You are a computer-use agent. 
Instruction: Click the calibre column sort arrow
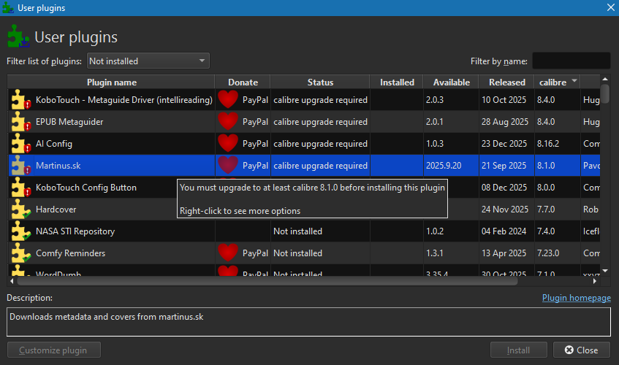[574, 81]
